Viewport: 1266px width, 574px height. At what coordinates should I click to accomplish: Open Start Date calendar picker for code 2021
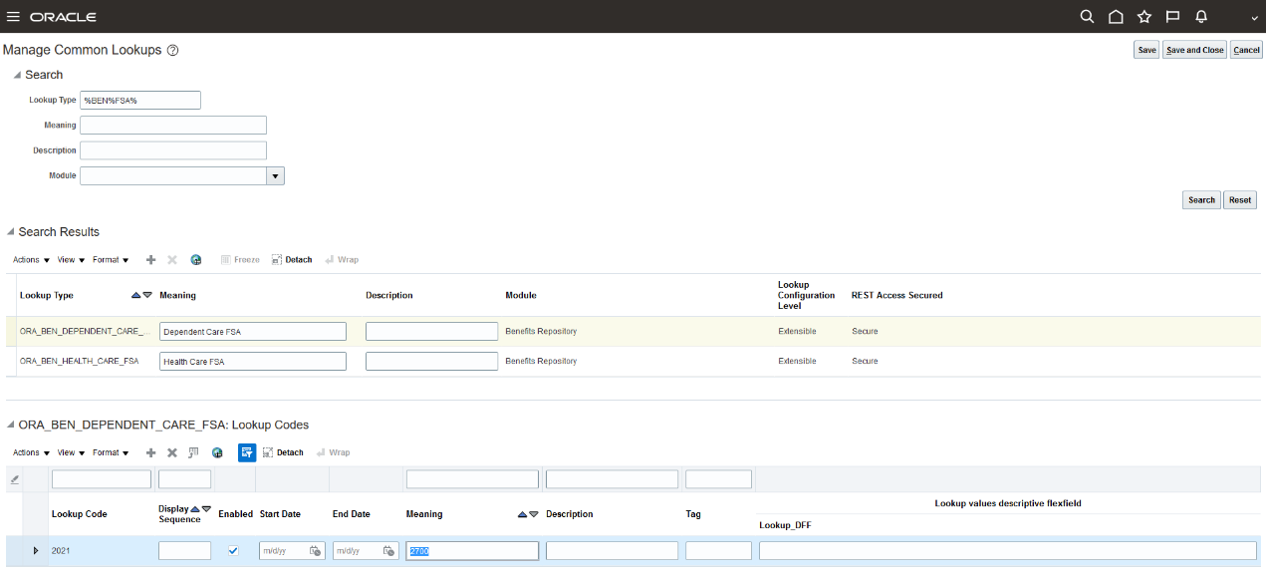315,551
